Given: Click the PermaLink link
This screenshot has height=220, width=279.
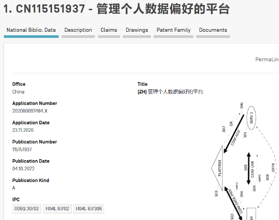Looking at the screenshot, I should click(267, 60).
